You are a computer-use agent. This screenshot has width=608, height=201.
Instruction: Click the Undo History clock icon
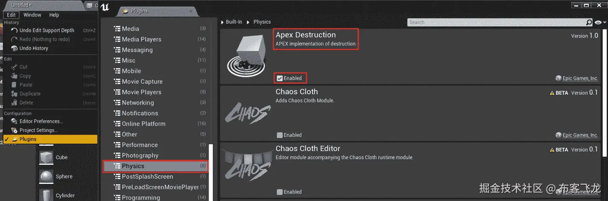[15, 48]
